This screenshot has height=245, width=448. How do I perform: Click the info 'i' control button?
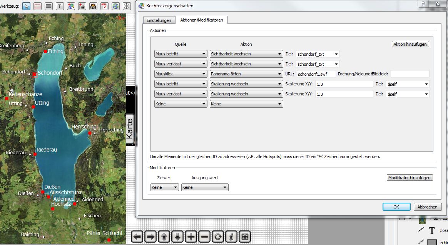coord(231,237)
